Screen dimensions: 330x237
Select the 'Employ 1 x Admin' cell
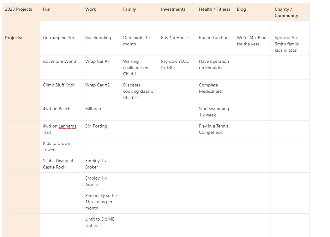pyautogui.click(x=101, y=181)
